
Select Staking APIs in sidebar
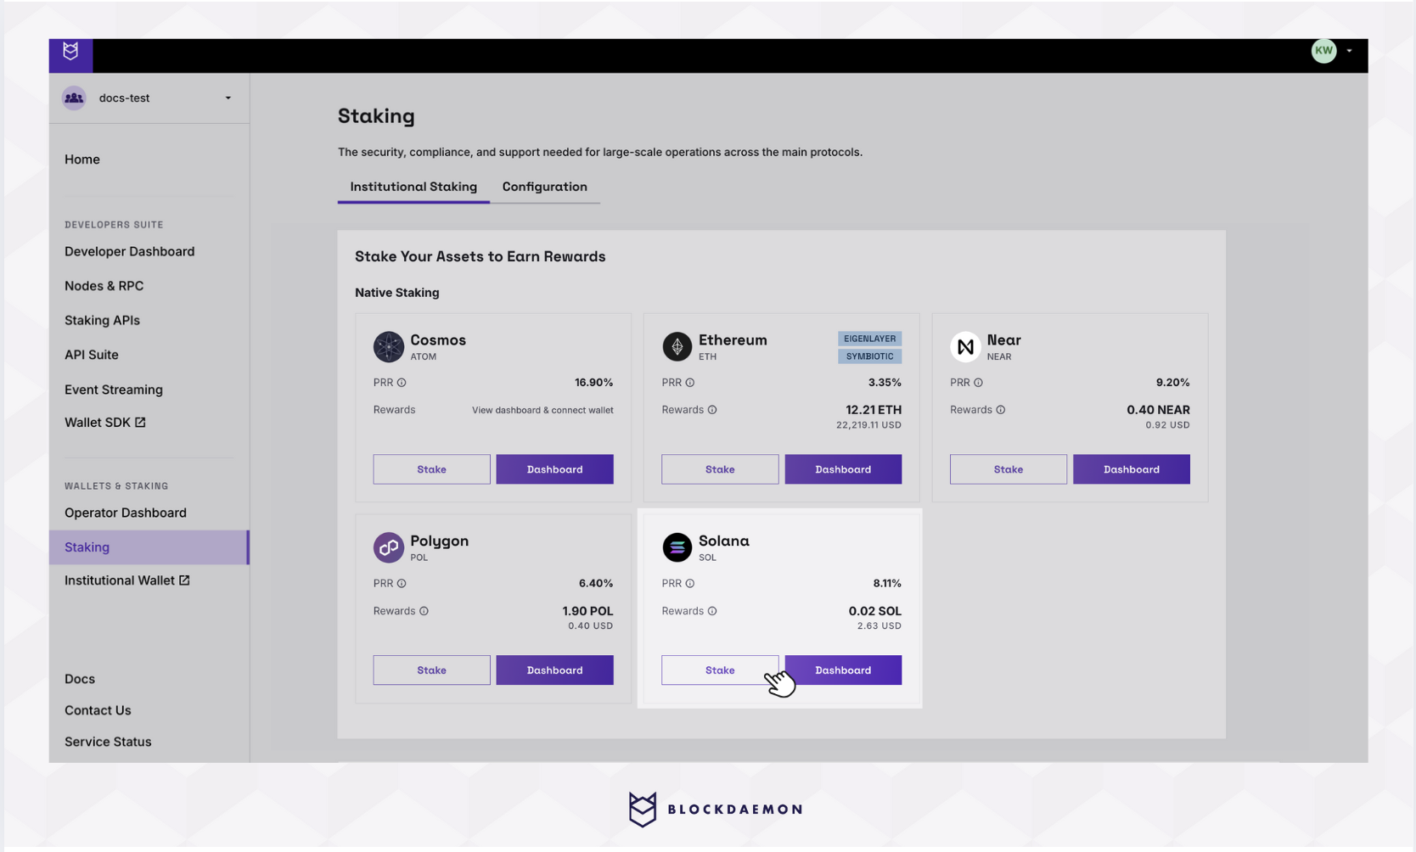point(102,320)
